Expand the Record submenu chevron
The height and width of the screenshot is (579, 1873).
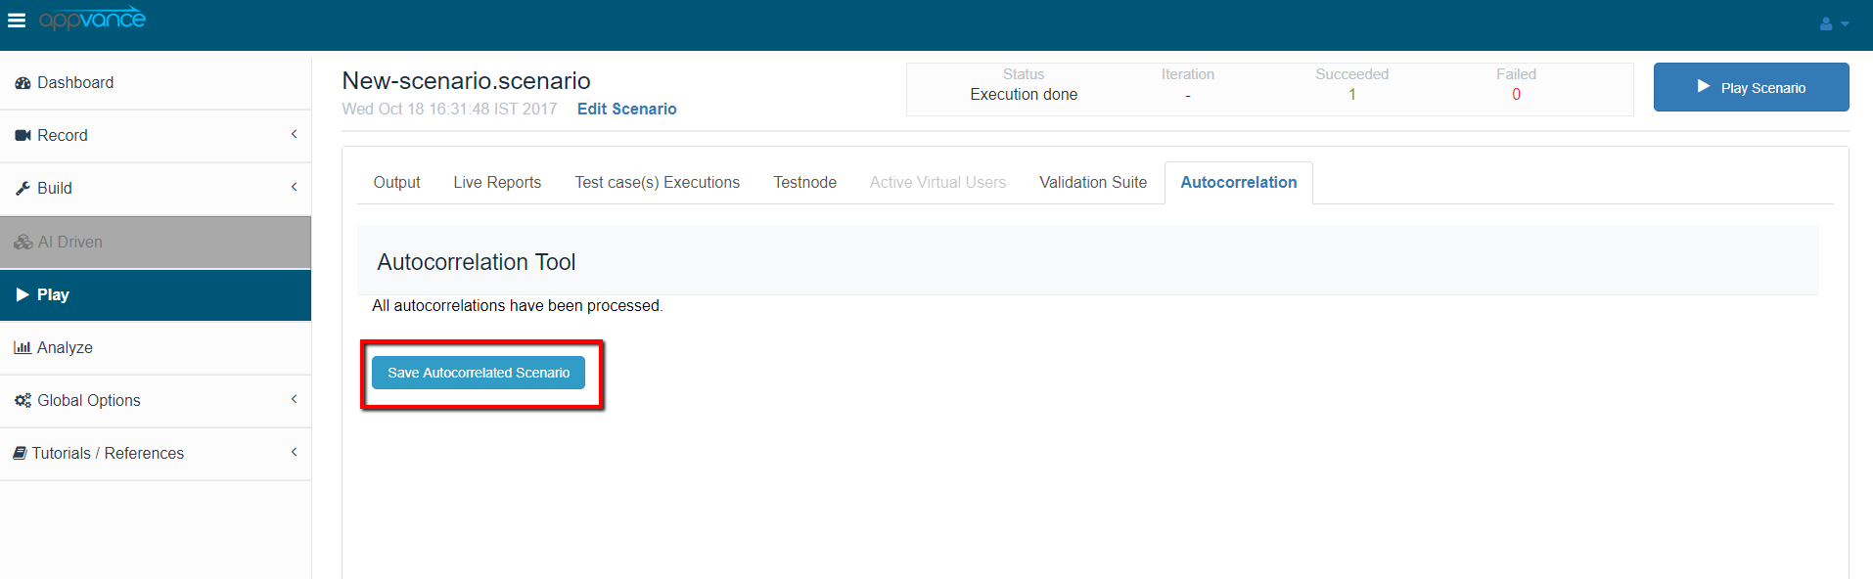point(294,134)
